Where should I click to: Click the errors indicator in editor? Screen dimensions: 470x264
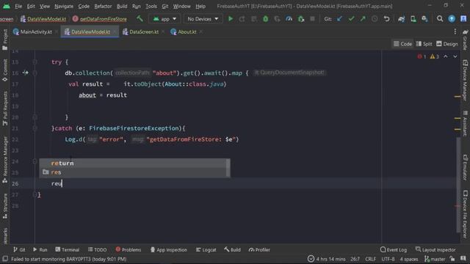[x=422, y=56]
